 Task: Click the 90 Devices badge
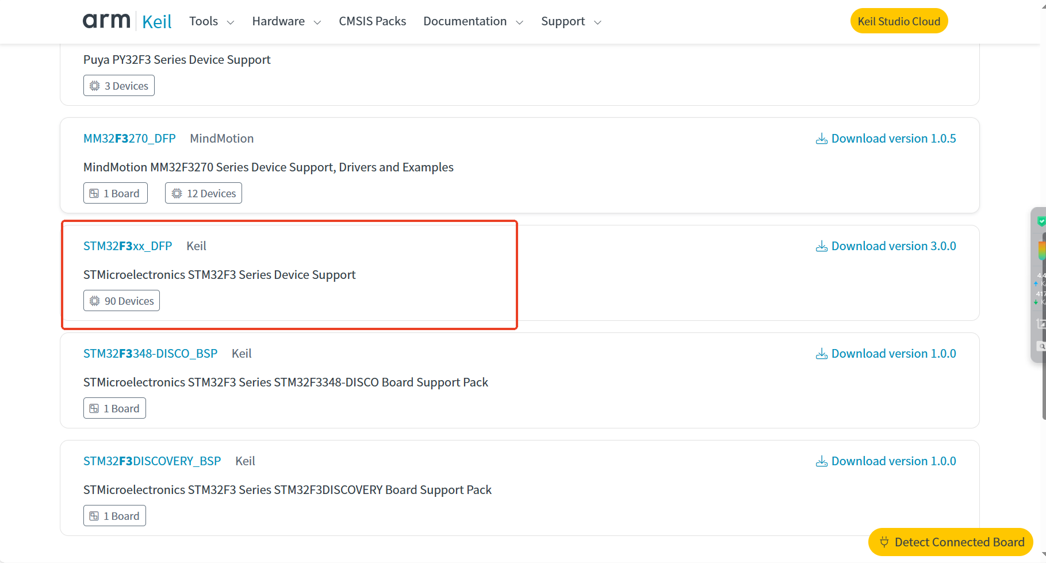coord(121,301)
